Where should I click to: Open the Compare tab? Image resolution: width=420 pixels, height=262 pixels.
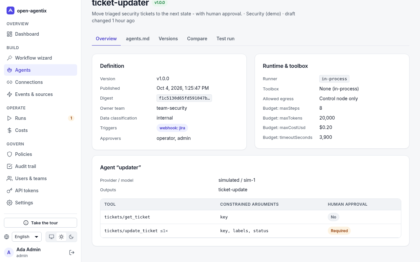(197, 39)
